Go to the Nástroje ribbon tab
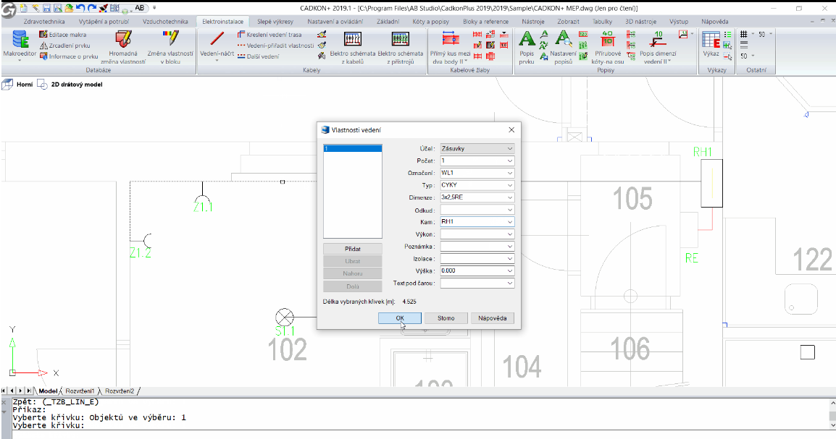The width and height of the screenshot is (836, 439). (533, 22)
